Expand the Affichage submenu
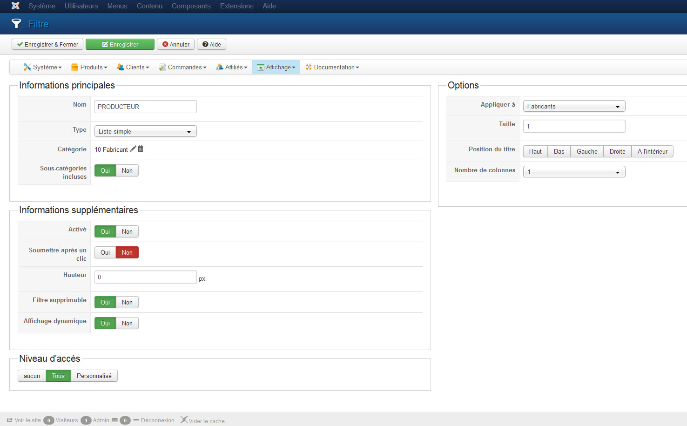Image resolution: width=687 pixels, height=426 pixels. coord(276,67)
